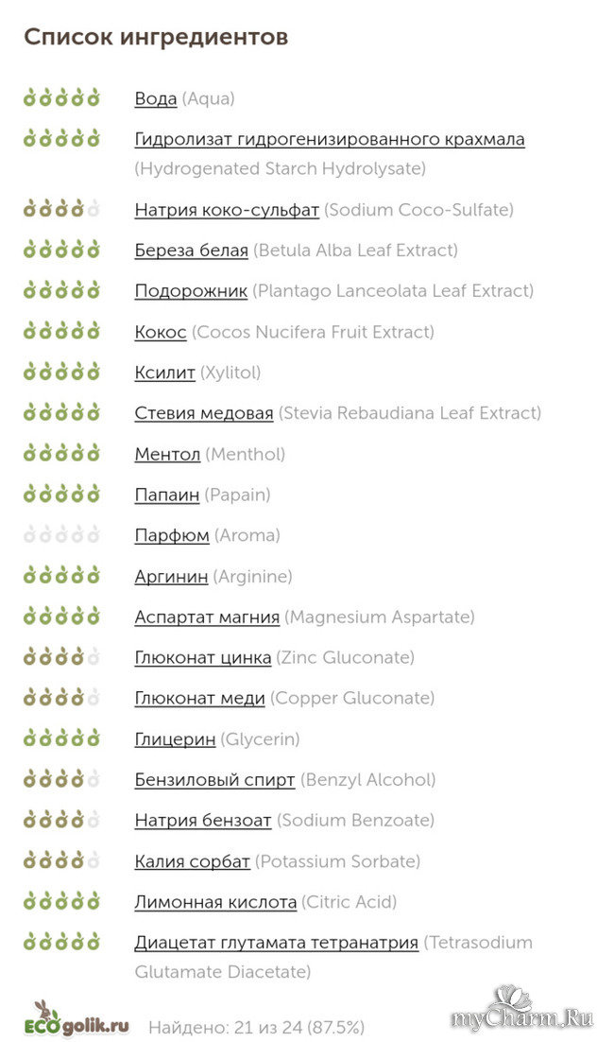The width and height of the screenshot is (614, 1042).
Task: Click the rating icons next to Лимонная кислота
Action: (61, 902)
